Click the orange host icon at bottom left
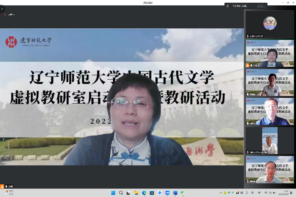 2,186
